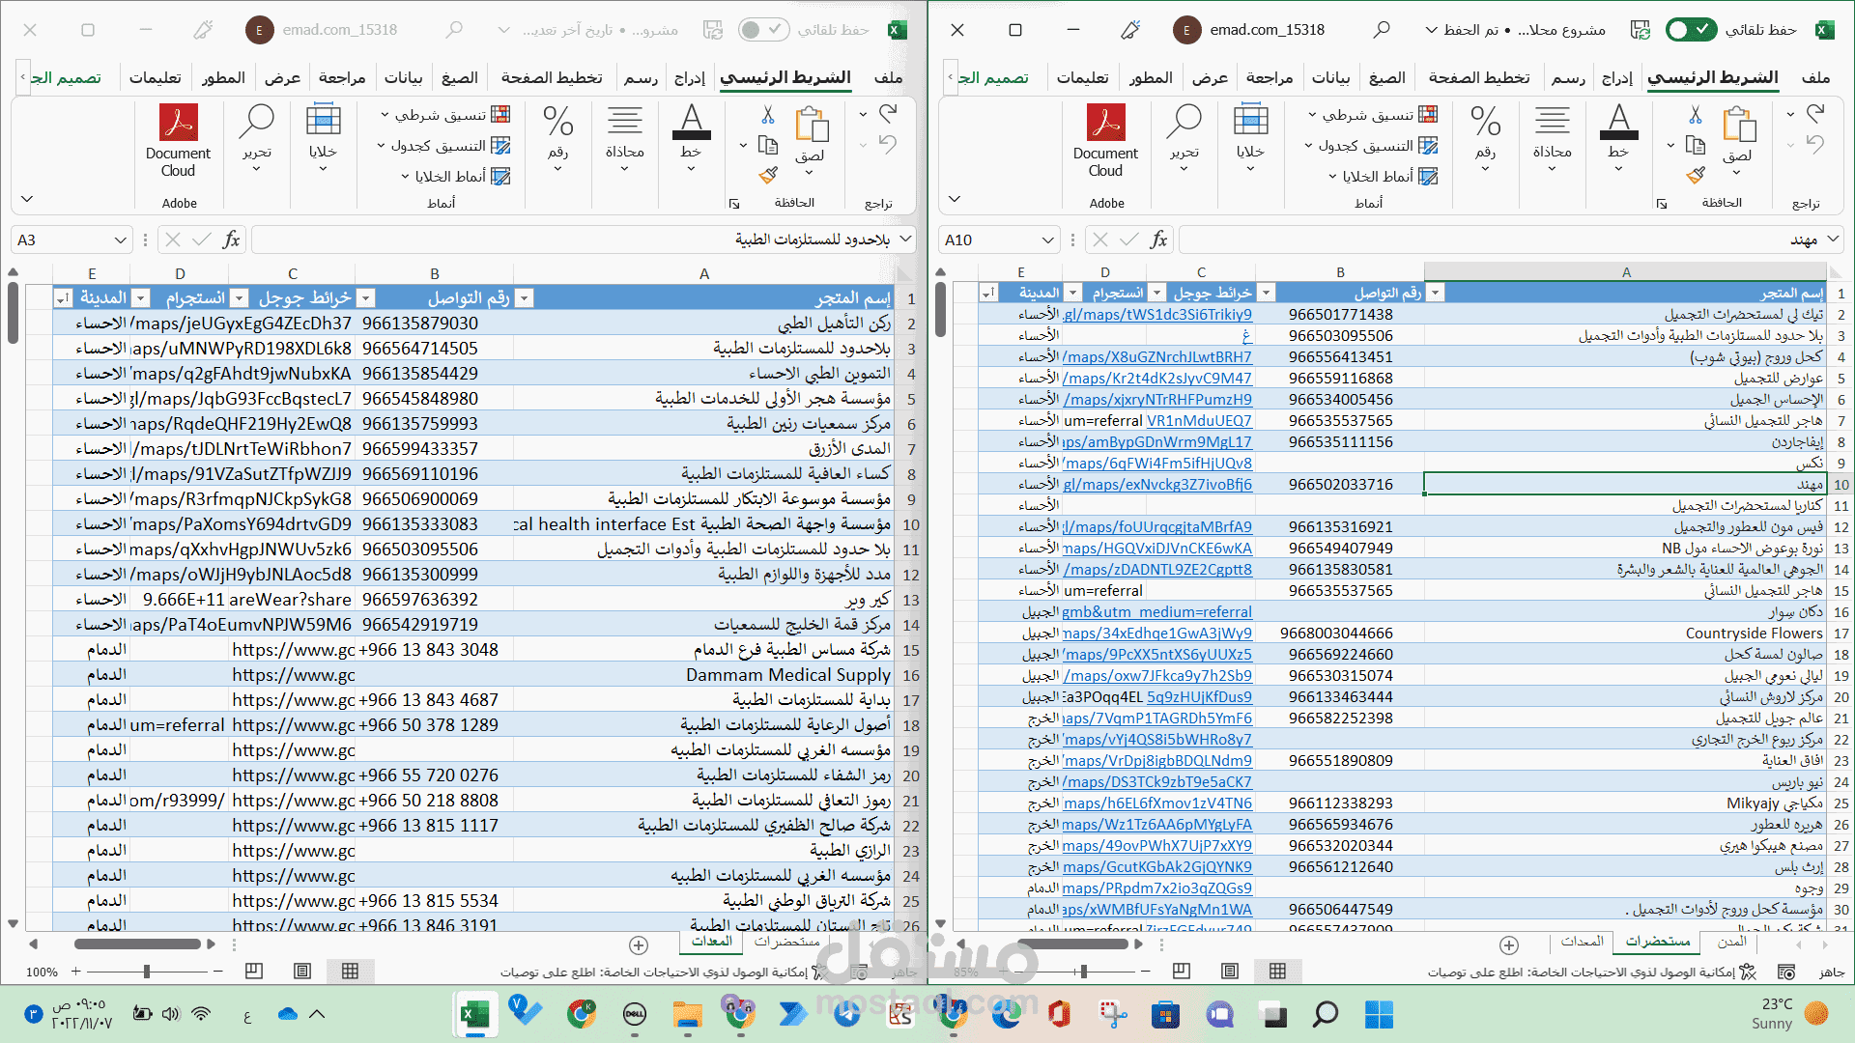
Task: Expand the Name Box dropdown showing A10
Action: pyautogui.click(x=1048, y=240)
